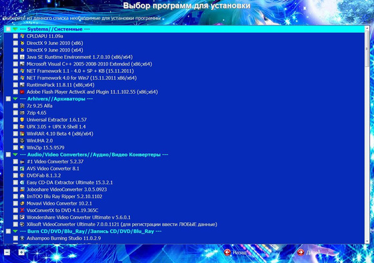
Task: Click the DirectX 9 June 2010 (x64) icon
Action: click(22, 50)
